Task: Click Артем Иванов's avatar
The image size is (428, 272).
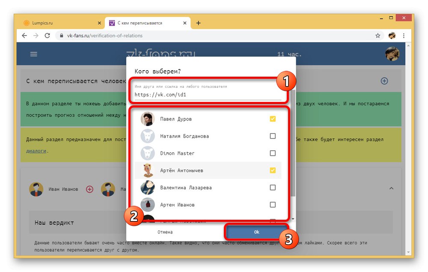Action: pyautogui.click(x=148, y=205)
